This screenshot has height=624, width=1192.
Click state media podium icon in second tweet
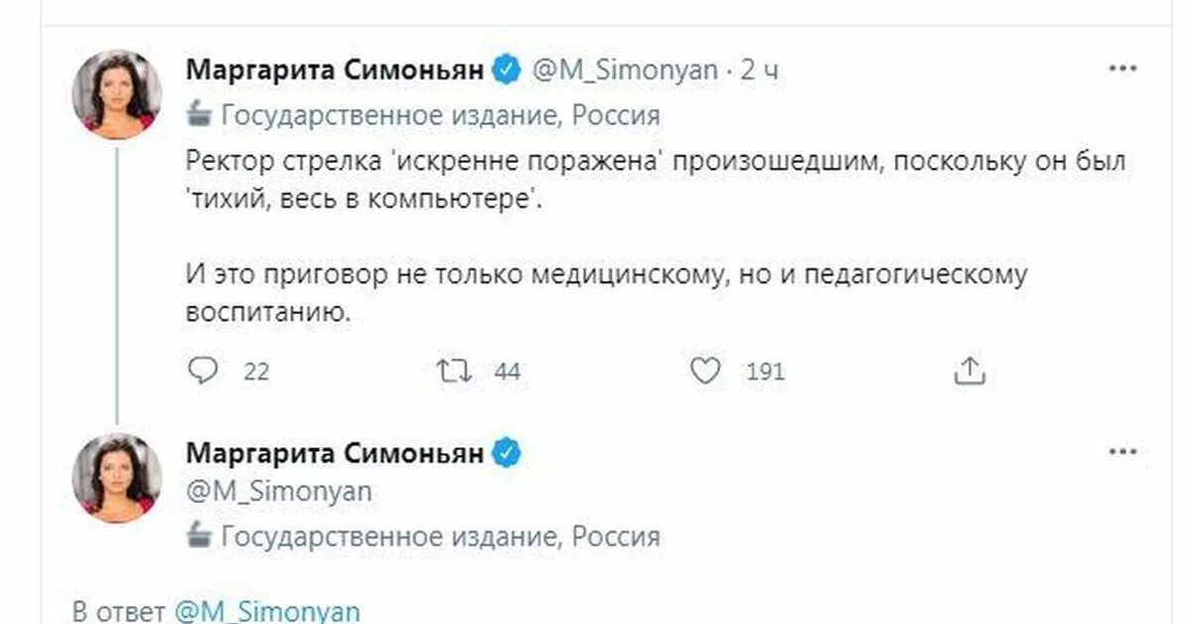pos(200,538)
